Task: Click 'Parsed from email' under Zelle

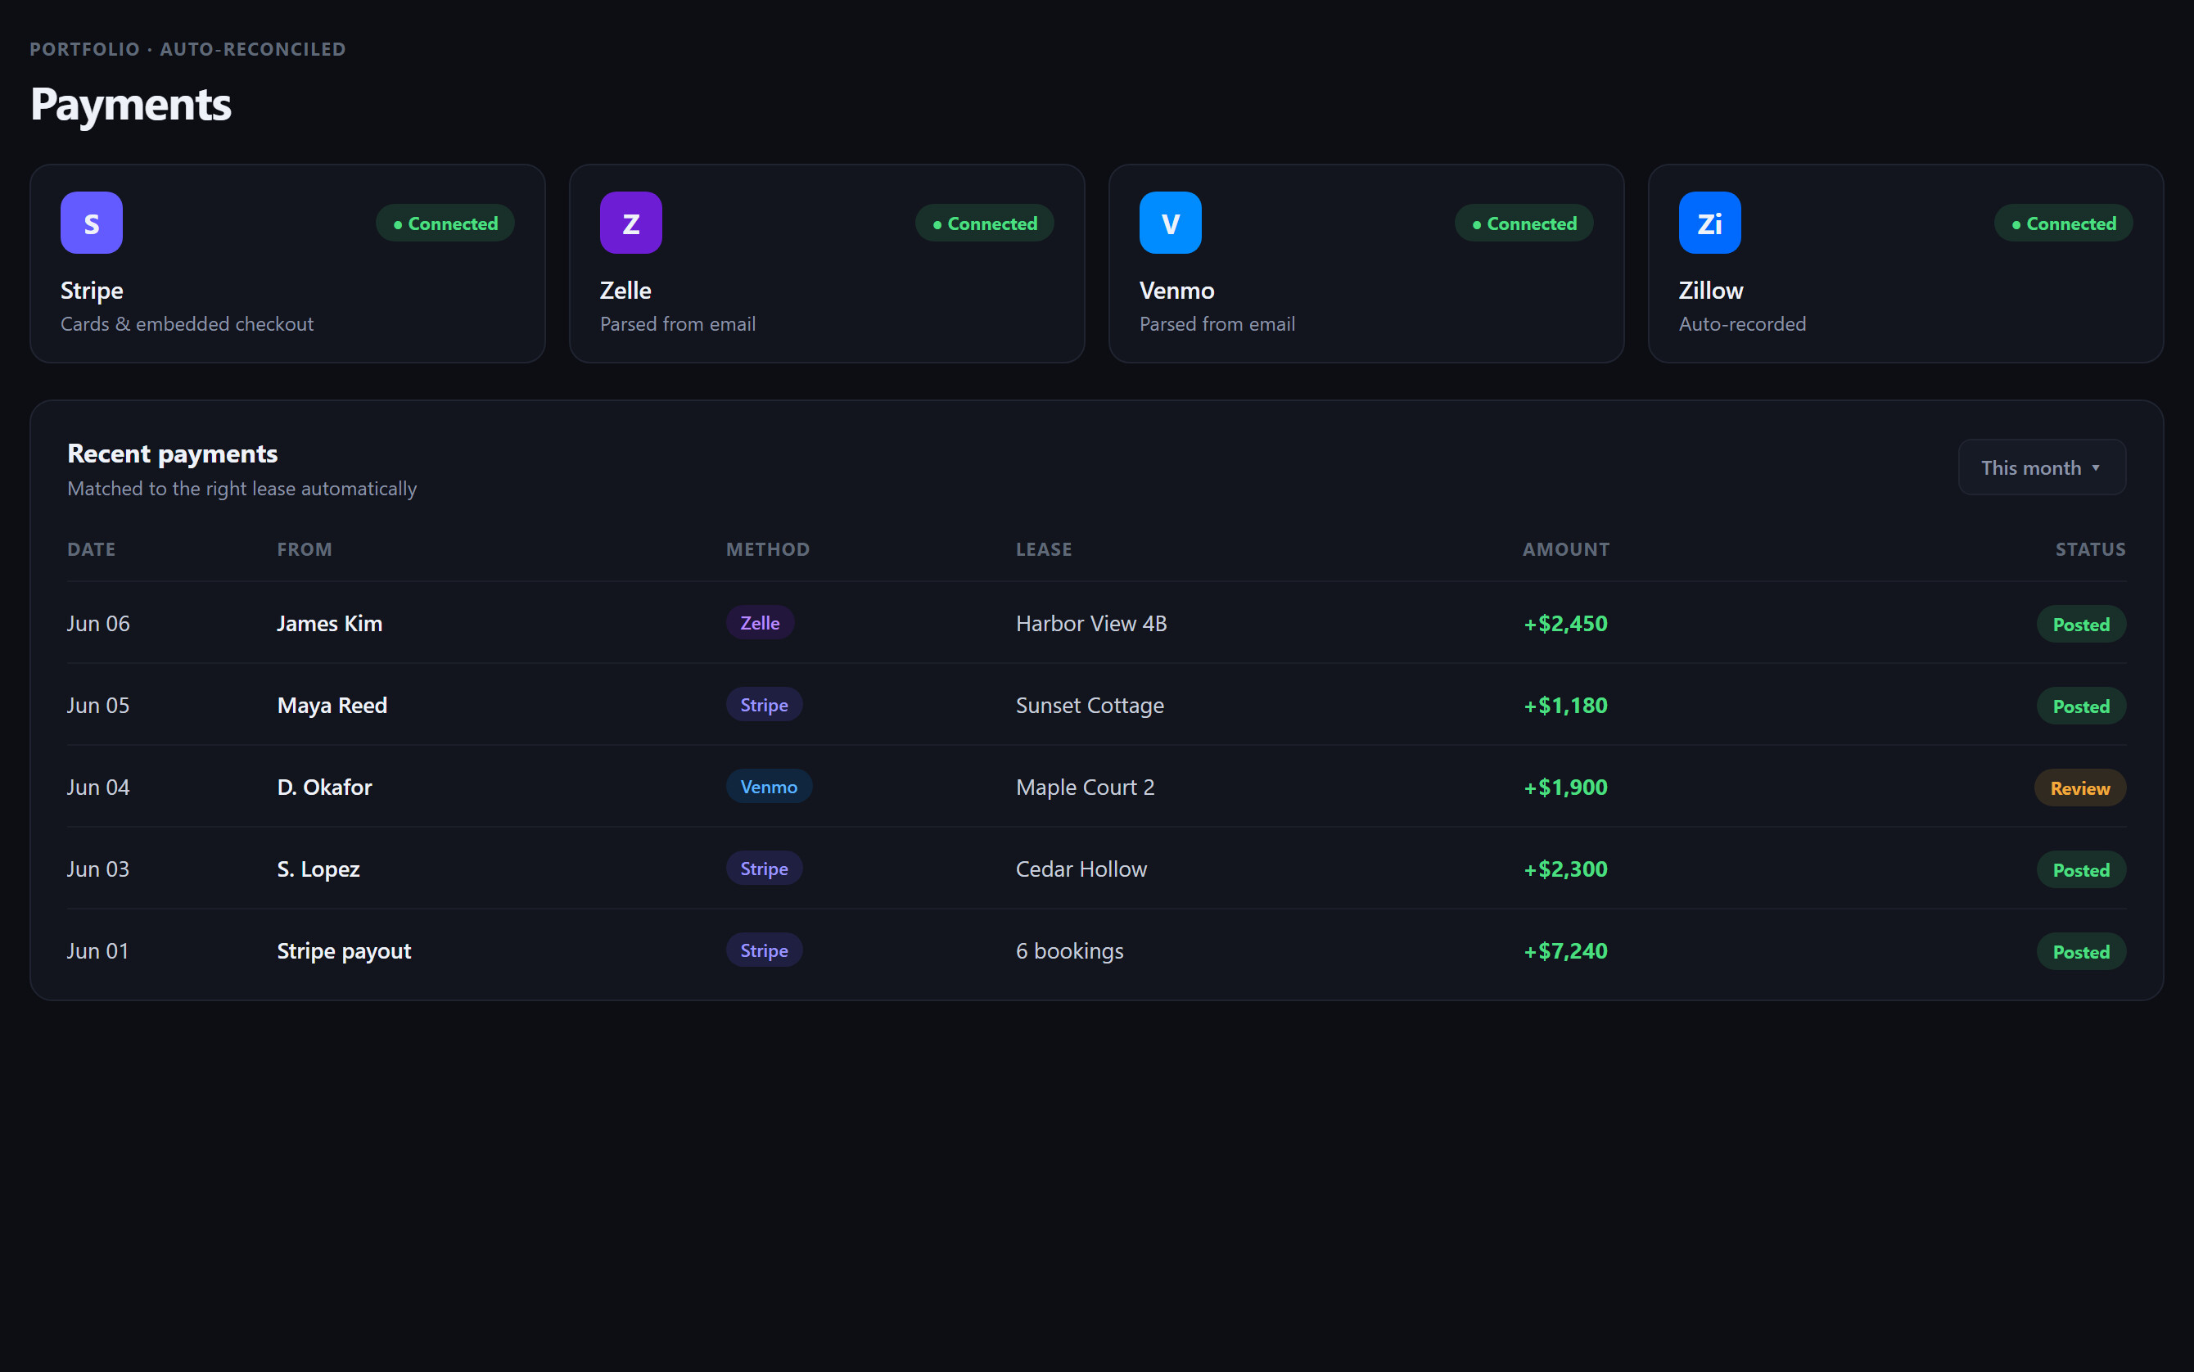Action: point(678,324)
